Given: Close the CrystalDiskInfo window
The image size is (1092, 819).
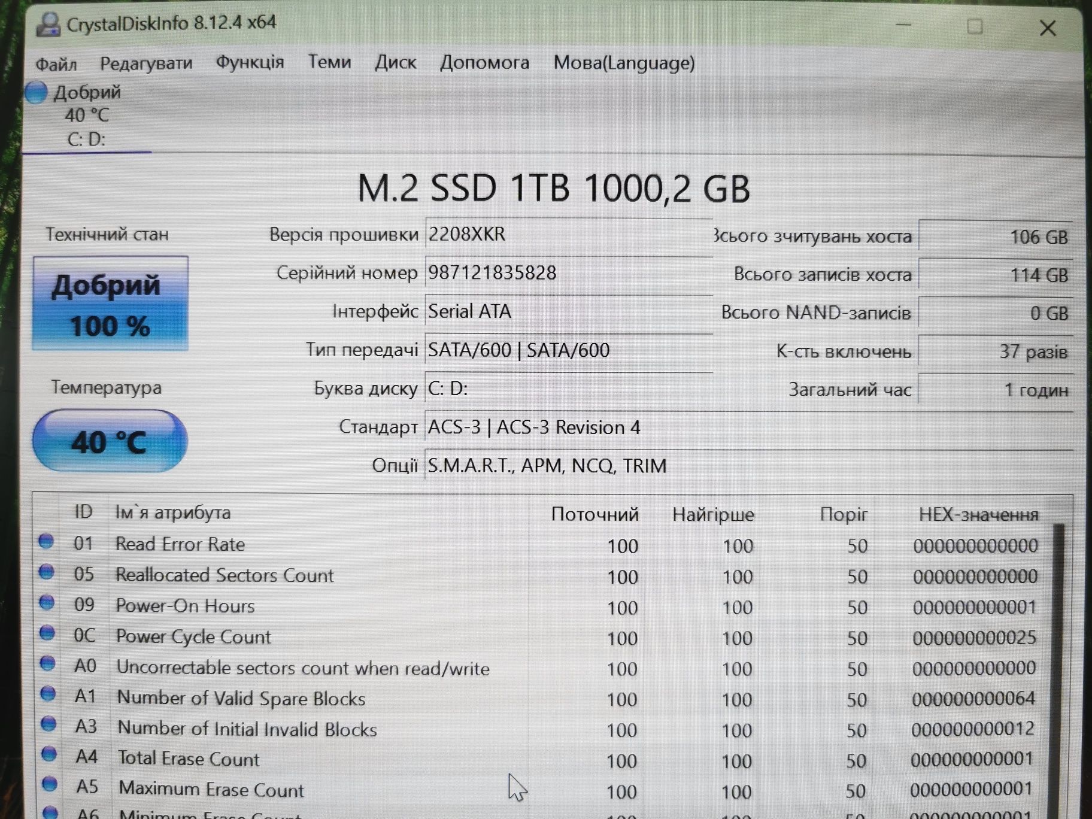Looking at the screenshot, I should pyautogui.click(x=1048, y=28).
